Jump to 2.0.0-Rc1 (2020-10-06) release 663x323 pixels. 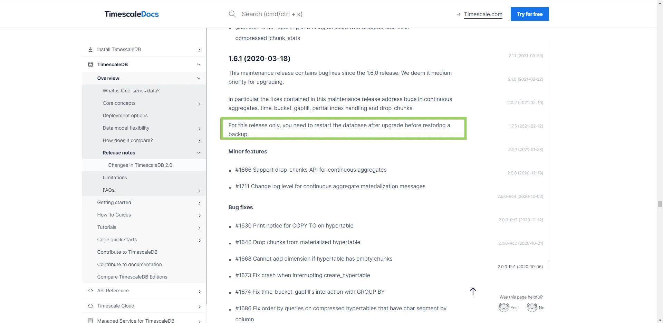(x=520, y=267)
